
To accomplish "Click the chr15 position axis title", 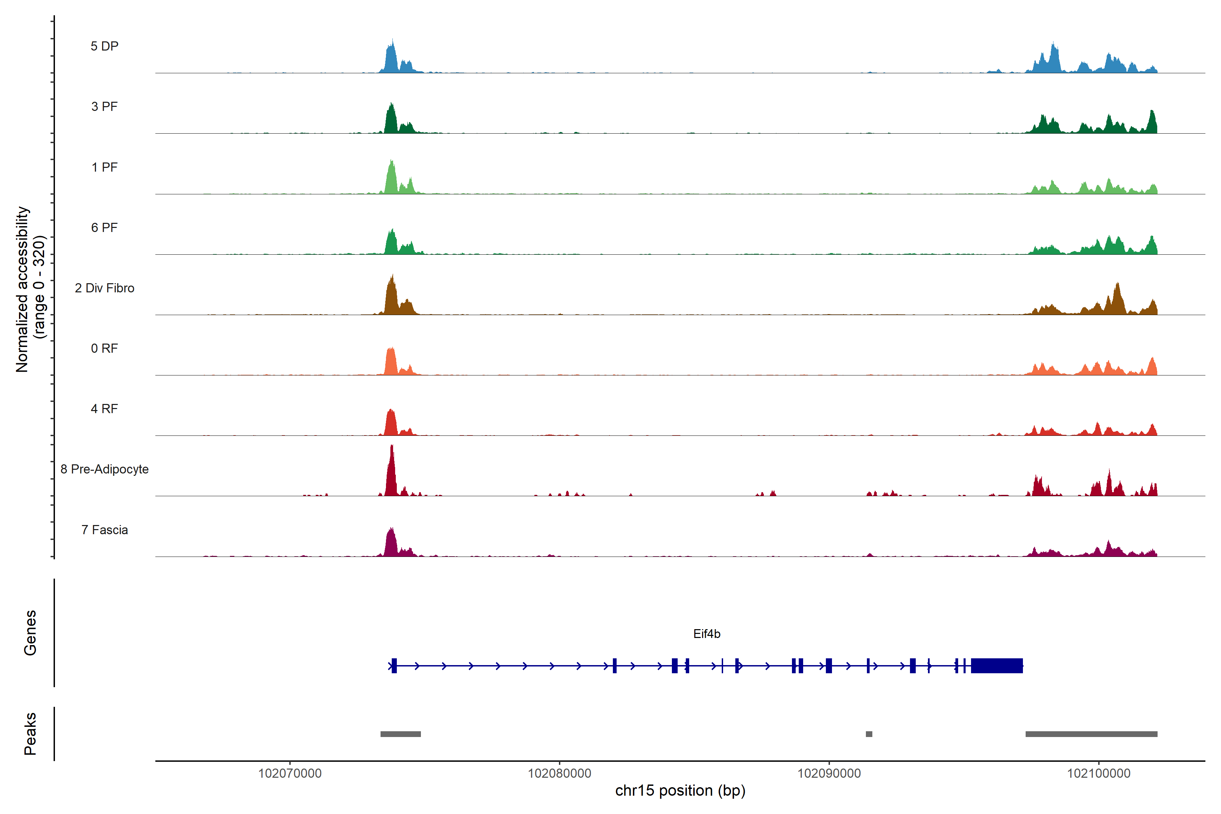I will pyautogui.click(x=680, y=791).
